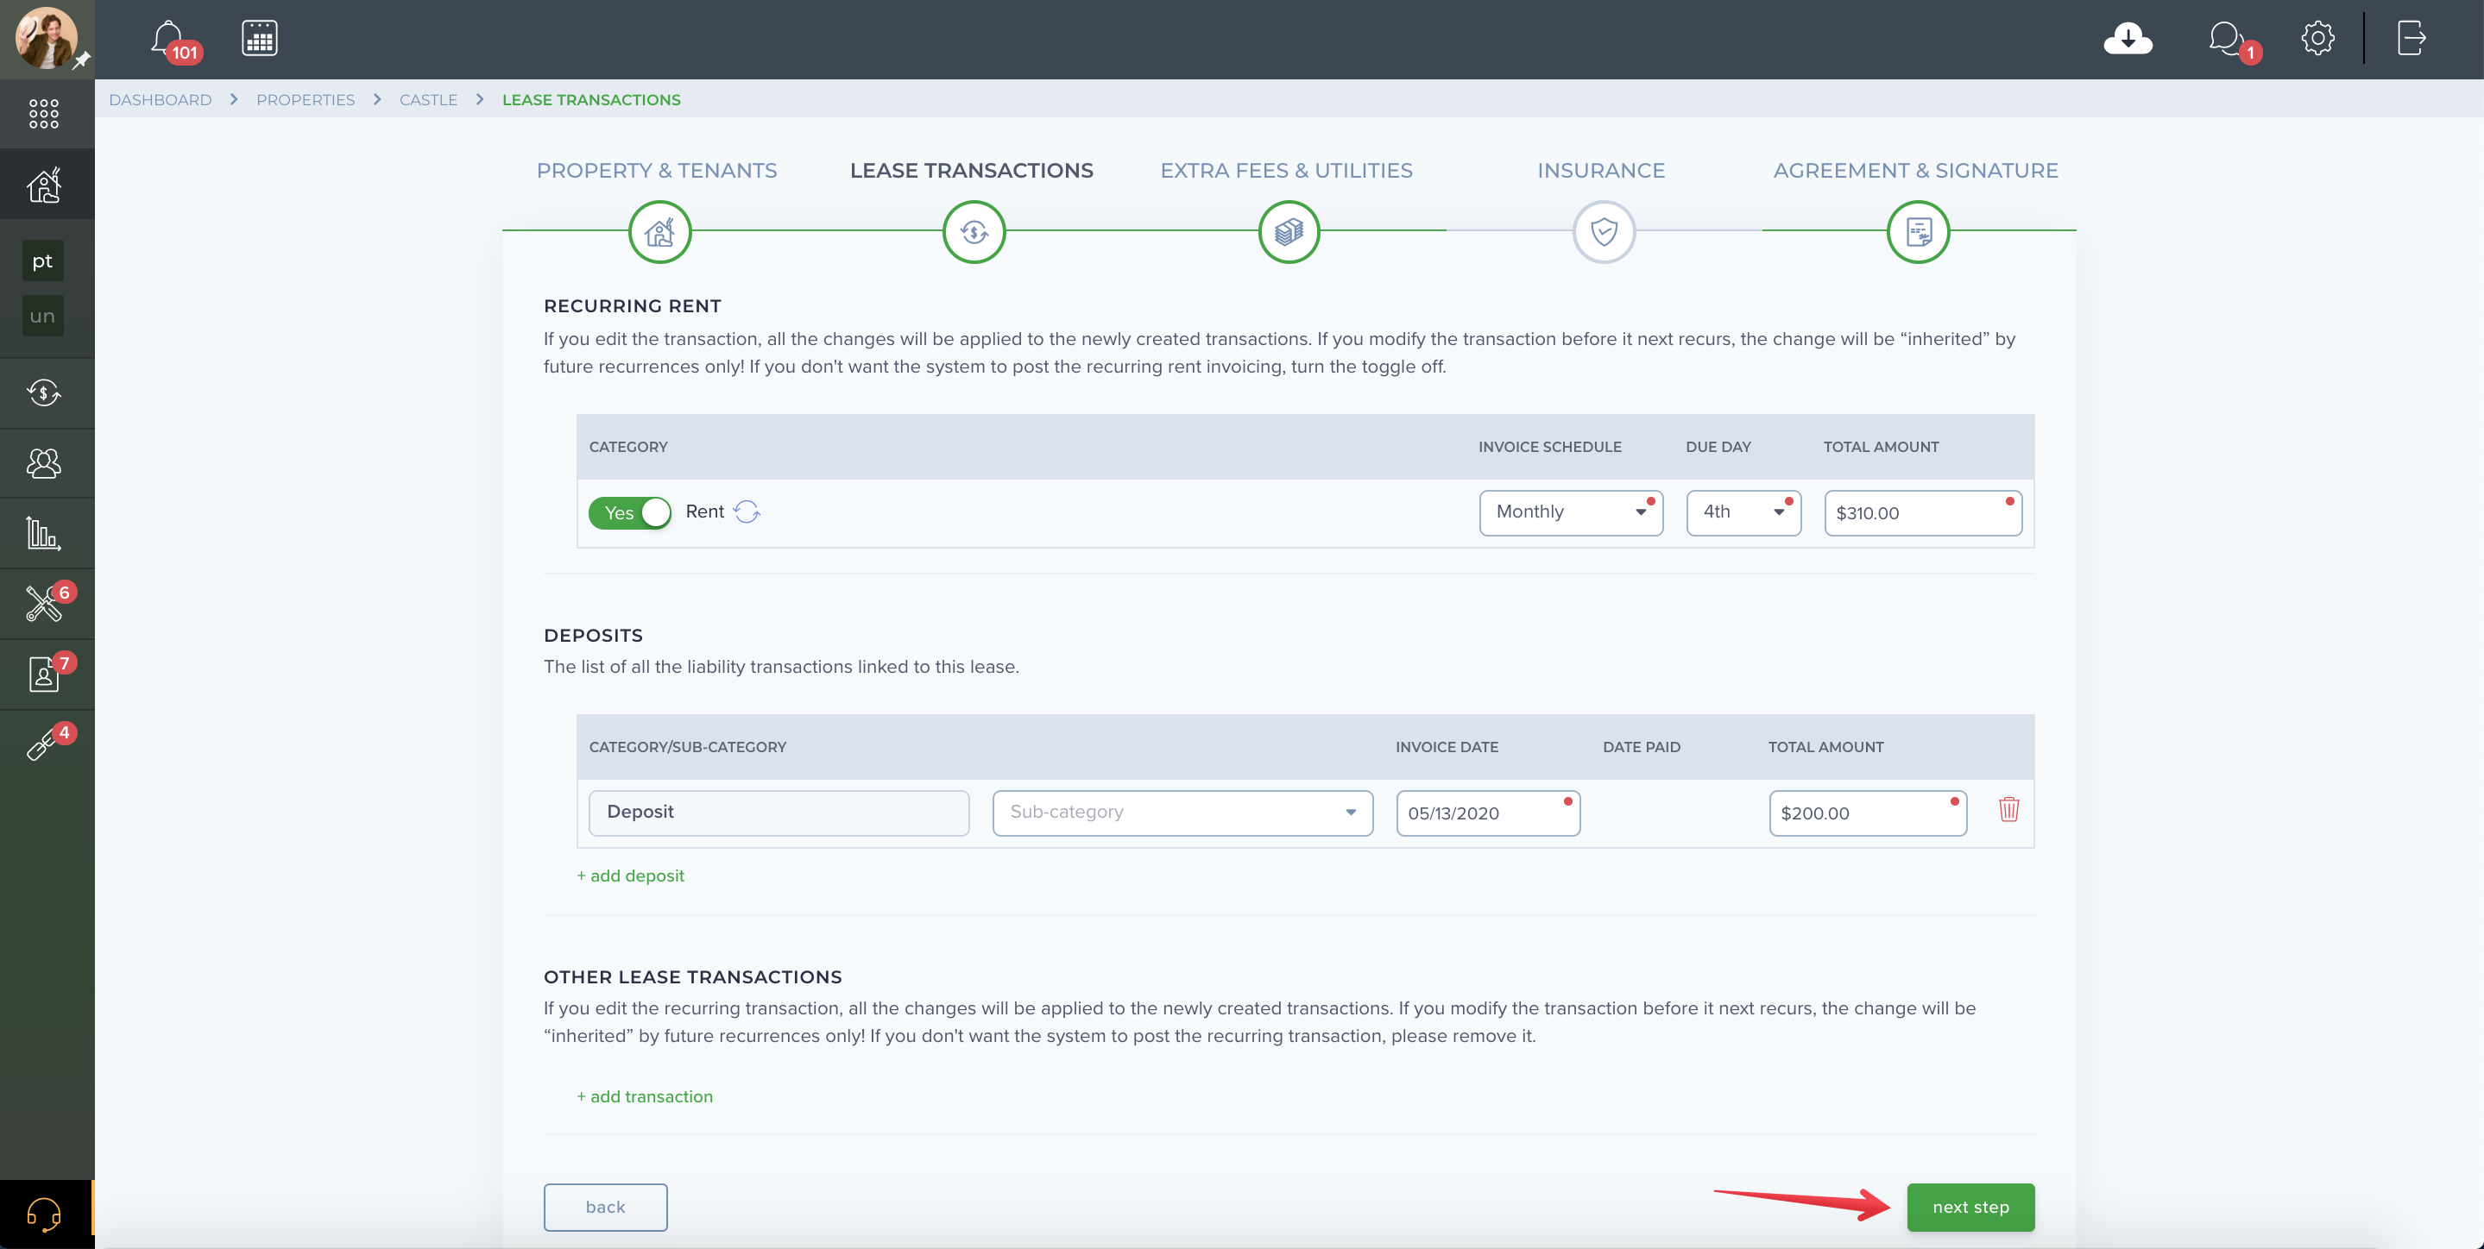Image resolution: width=2484 pixels, height=1249 pixels.
Task: Select the 'un' sidebar item
Action: point(42,316)
